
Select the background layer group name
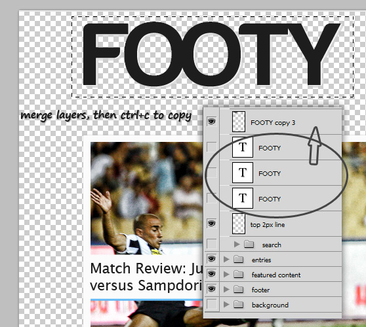tap(270, 305)
